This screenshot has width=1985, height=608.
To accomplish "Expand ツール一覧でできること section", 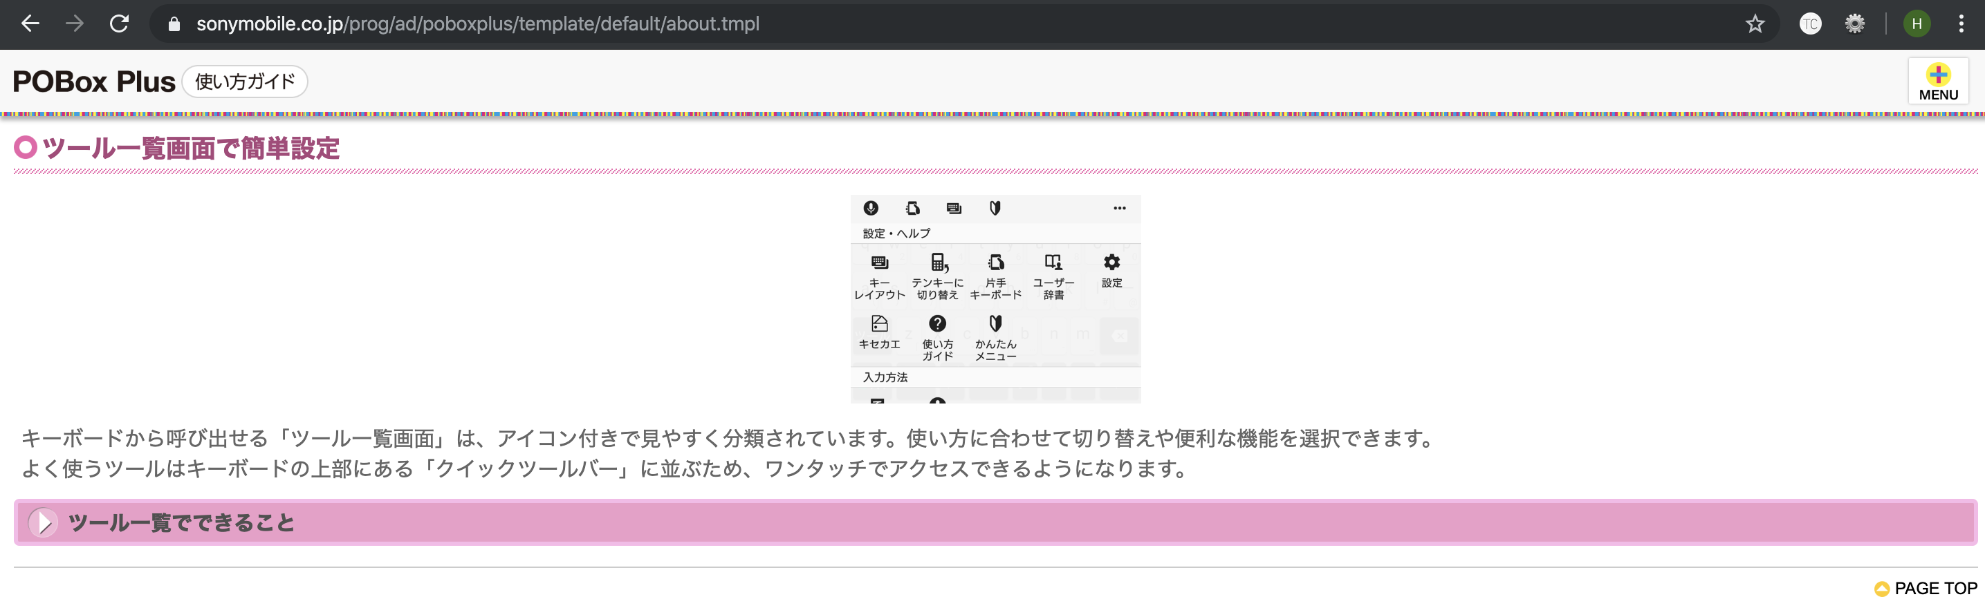I will tap(995, 522).
